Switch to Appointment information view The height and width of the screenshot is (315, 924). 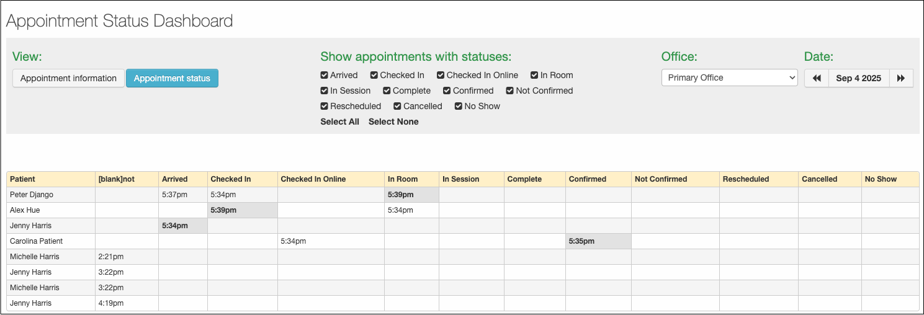pos(68,78)
